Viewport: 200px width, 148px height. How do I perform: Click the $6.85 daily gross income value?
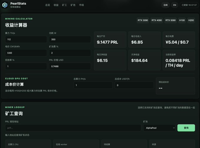click(x=137, y=42)
